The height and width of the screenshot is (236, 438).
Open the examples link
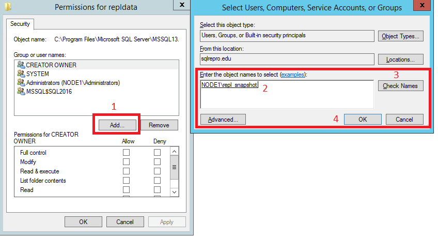tap(292, 75)
